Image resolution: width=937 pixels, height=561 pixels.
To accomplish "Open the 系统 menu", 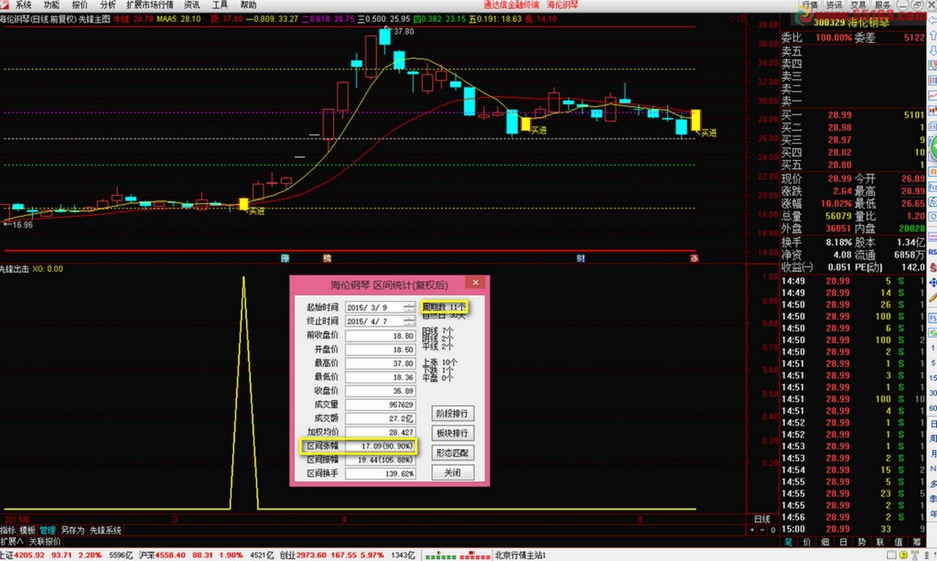I will point(23,4).
